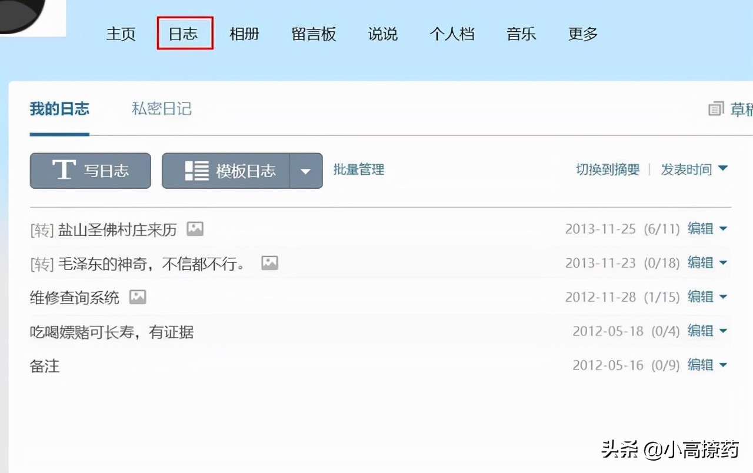Open the 更多 navigation menu
The width and height of the screenshot is (753, 473).
tap(582, 34)
